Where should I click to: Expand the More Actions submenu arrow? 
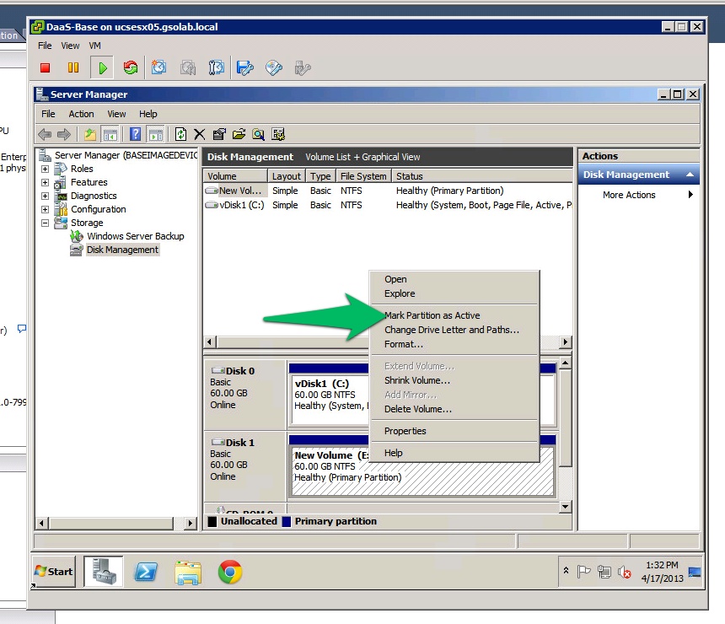point(690,195)
